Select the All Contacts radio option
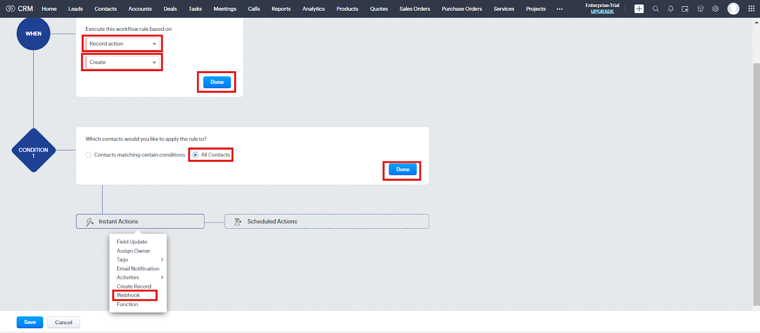The image size is (760, 333). [195, 155]
